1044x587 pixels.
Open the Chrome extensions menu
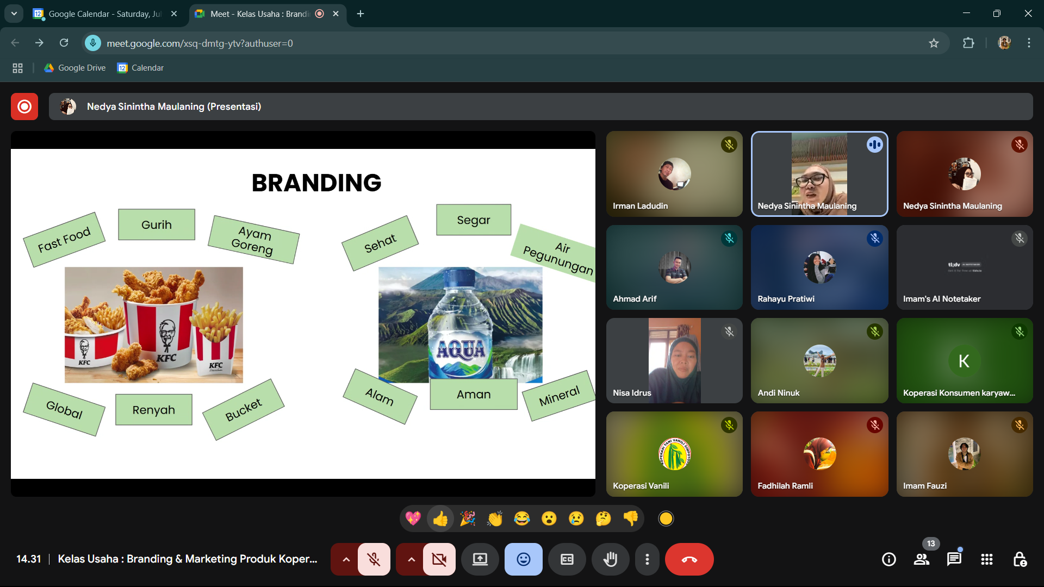968,43
